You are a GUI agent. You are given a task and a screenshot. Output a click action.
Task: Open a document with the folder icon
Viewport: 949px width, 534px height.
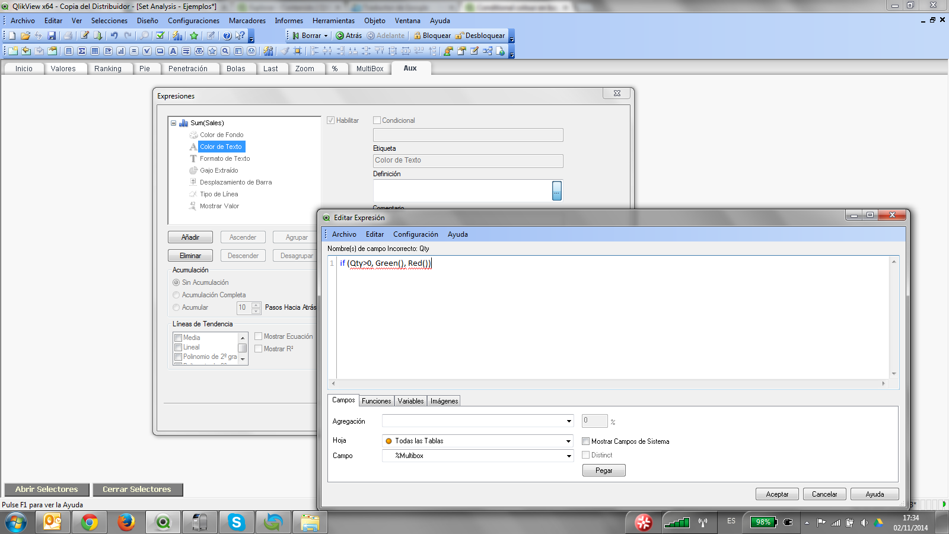(26, 36)
